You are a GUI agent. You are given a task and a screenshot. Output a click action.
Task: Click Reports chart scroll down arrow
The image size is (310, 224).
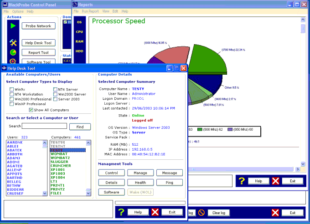click(x=303, y=164)
